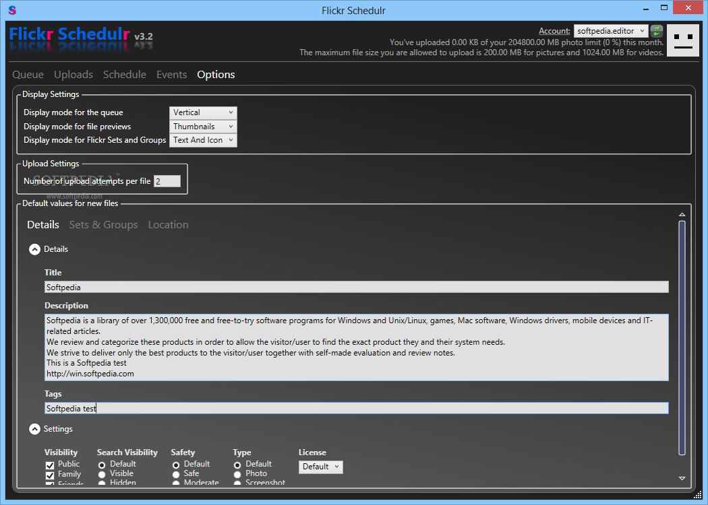Click the upload attempts number field

tap(167, 181)
